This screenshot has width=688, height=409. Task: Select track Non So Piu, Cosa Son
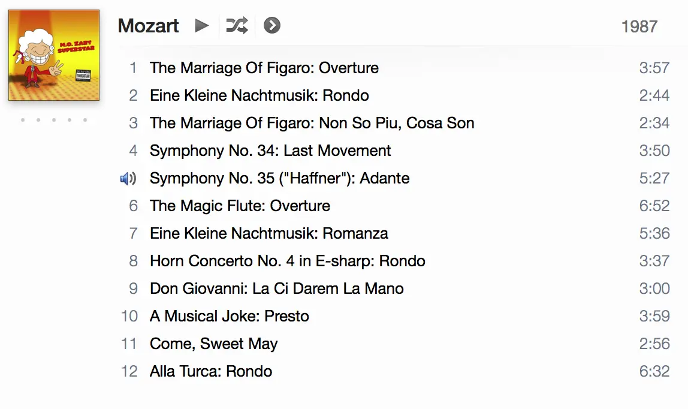(312, 123)
